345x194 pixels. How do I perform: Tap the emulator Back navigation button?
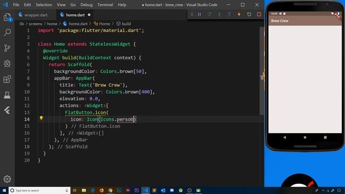coord(285,137)
